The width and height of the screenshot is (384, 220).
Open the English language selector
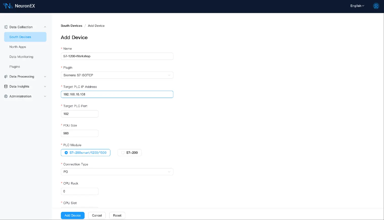[357, 6]
